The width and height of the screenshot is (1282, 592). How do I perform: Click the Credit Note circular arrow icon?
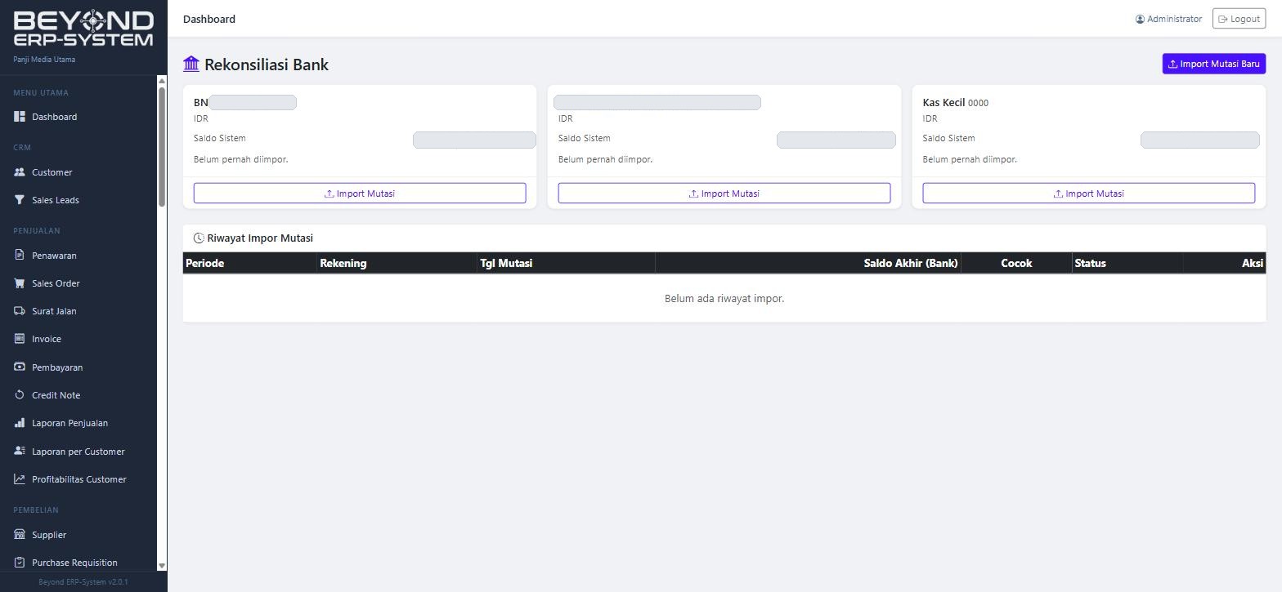coord(20,395)
